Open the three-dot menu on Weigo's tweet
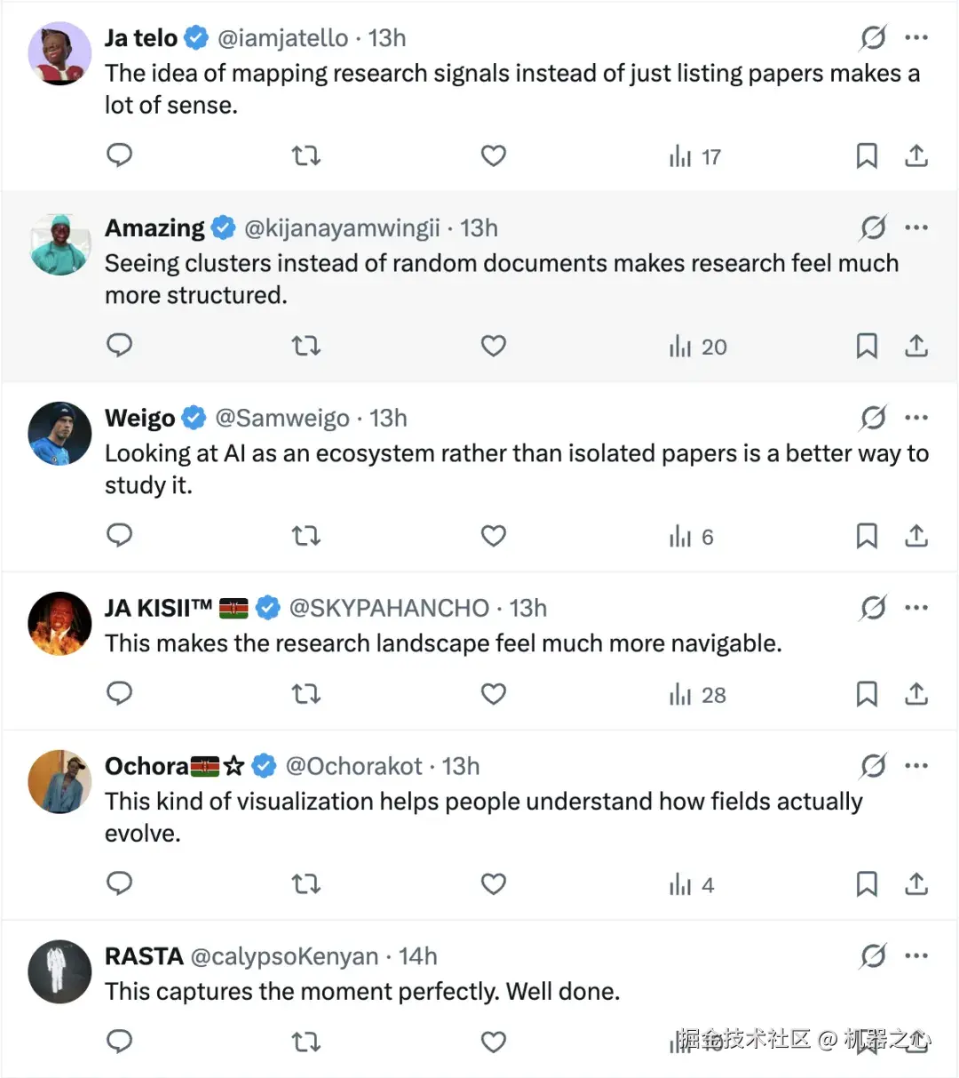The image size is (959, 1078). 915,418
